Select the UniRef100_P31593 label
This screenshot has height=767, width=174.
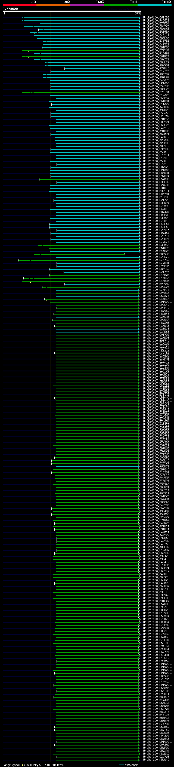point(156,33)
